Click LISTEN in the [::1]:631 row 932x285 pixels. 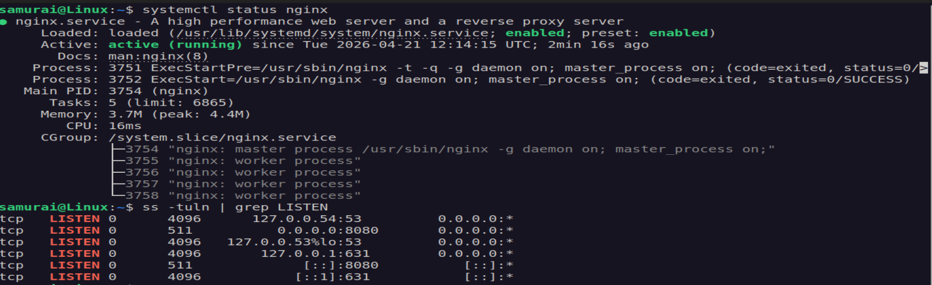(x=74, y=277)
